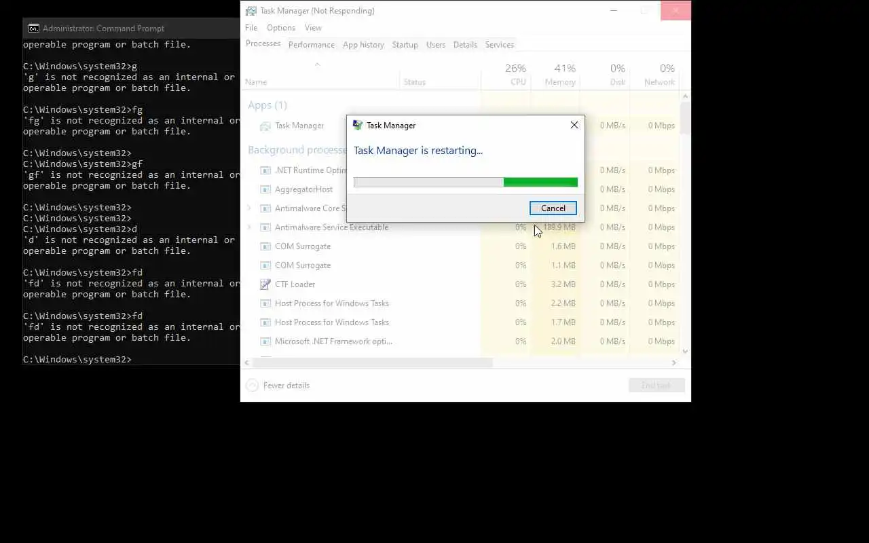Click the vertical scrollbar thumb in process list

tap(685, 117)
